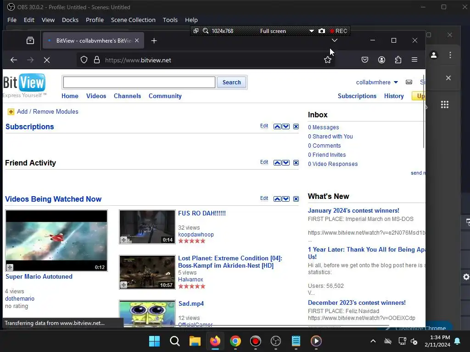
Task: Expand the Firefox list all tabs chevron
Action: pyautogui.click(x=335, y=40)
